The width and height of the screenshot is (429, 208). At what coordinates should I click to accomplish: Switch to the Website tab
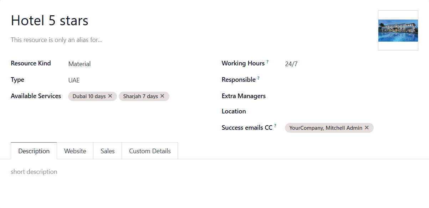click(75, 151)
